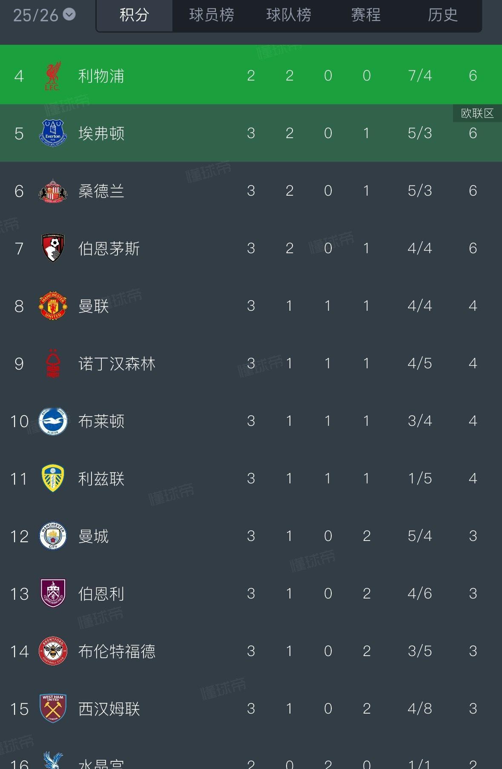The height and width of the screenshot is (769, 502).
Task: Select the 积分 tab
Action: (135, 15)
